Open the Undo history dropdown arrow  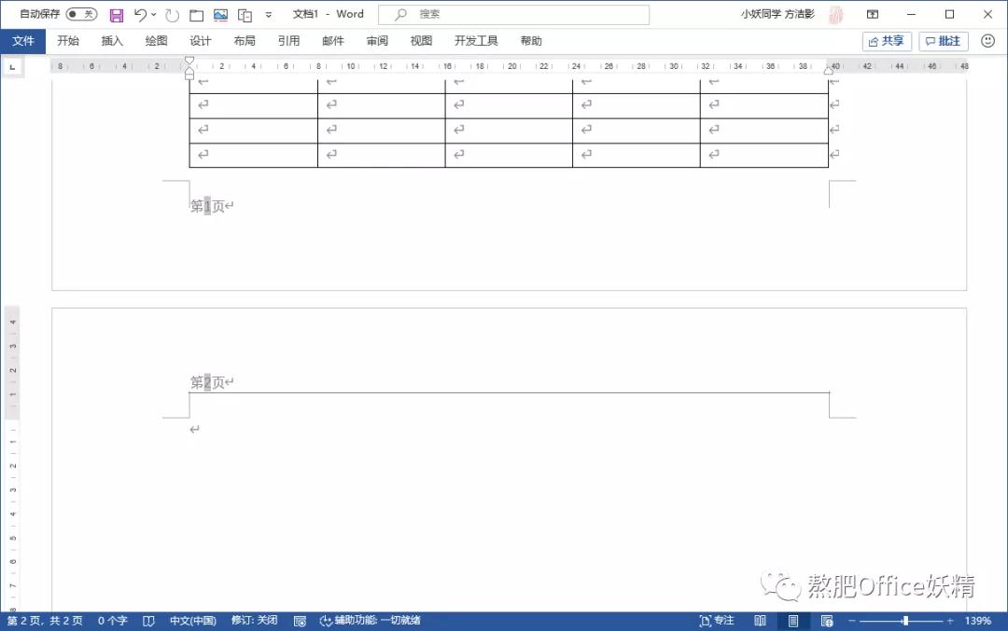point(153,14)
